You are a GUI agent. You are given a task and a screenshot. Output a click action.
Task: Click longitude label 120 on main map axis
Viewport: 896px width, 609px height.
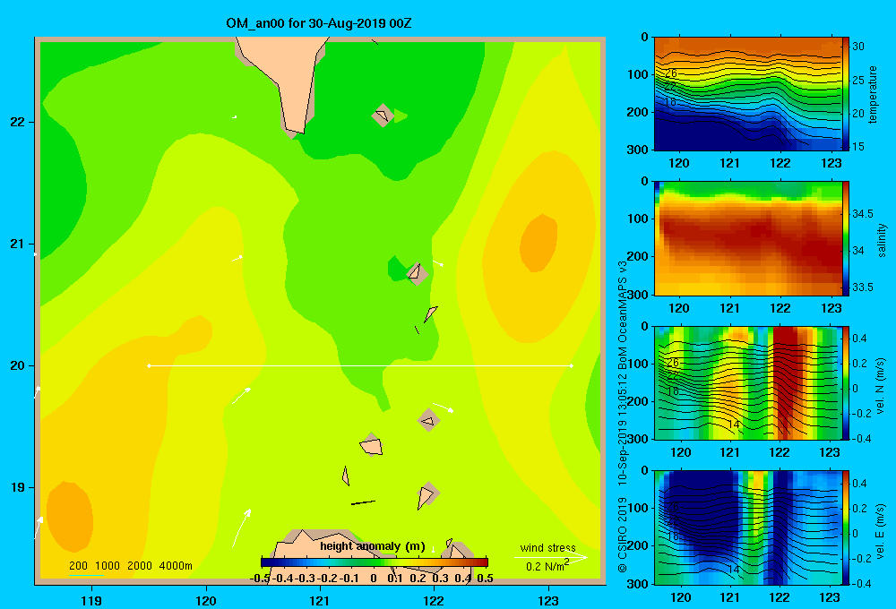click(206, 600)
